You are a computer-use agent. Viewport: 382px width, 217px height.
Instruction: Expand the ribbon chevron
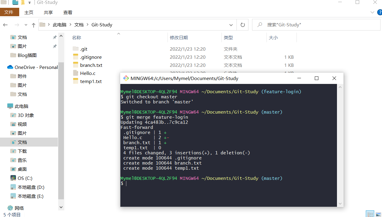[372, 12]
